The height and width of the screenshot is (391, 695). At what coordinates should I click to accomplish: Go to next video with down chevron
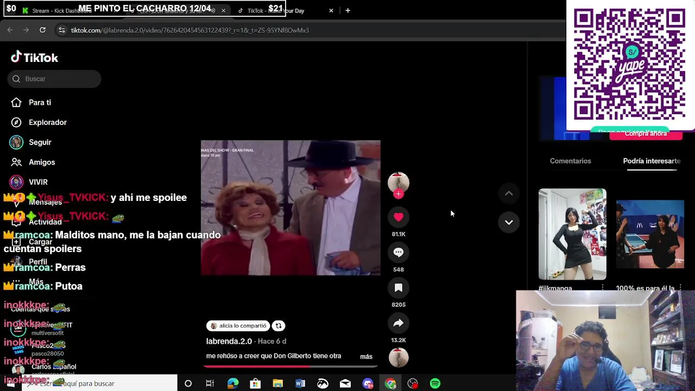tap(509, 222)
